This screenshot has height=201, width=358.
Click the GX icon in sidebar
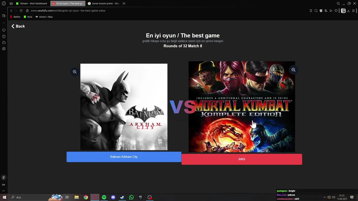tap(4, 185)
